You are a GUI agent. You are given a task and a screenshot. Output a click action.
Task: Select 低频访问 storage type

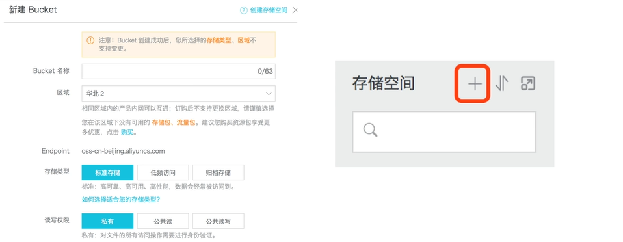pos(163,172)
